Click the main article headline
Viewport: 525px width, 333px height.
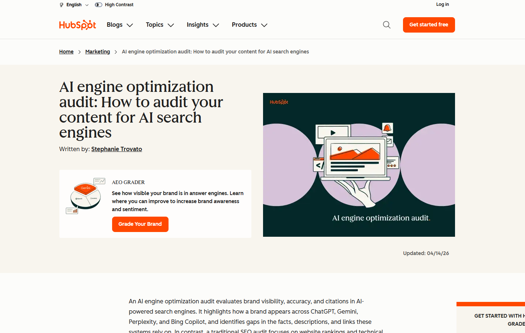coord(141,109)
